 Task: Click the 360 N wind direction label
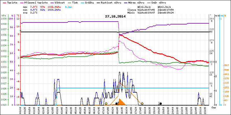click(212, 20)
